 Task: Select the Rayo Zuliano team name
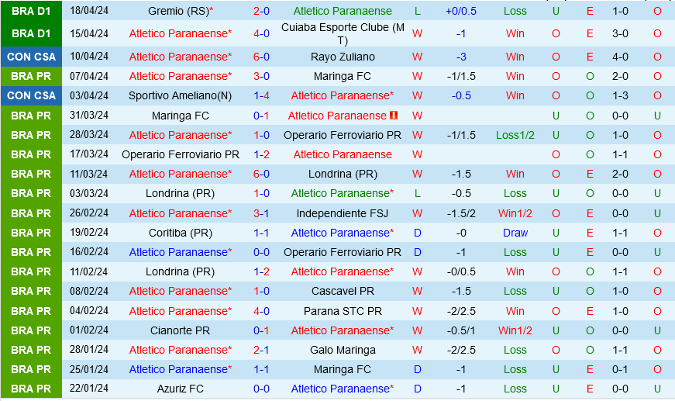(343, 57)
